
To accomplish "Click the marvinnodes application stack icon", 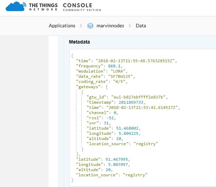I will pyautogui.click(x=90, y=26).
